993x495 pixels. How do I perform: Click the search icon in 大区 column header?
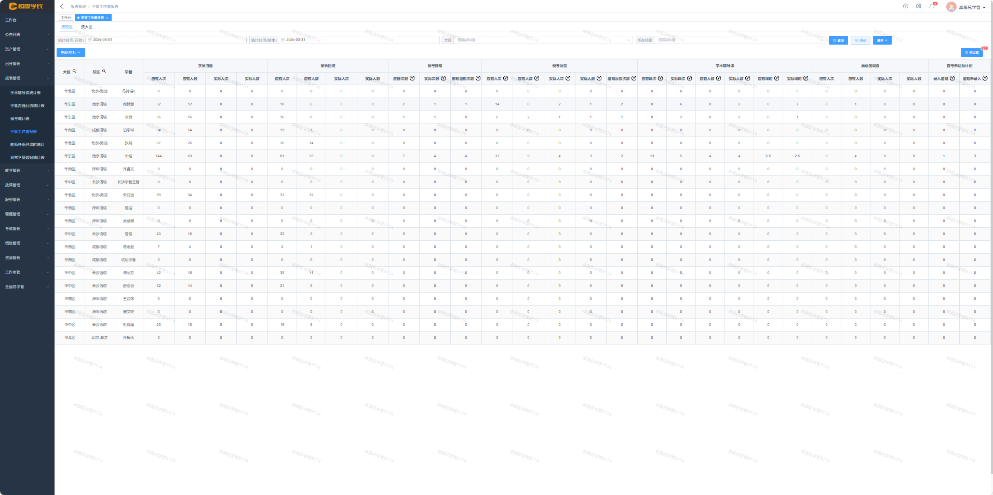pyautogui.click(x=75, y=72)
